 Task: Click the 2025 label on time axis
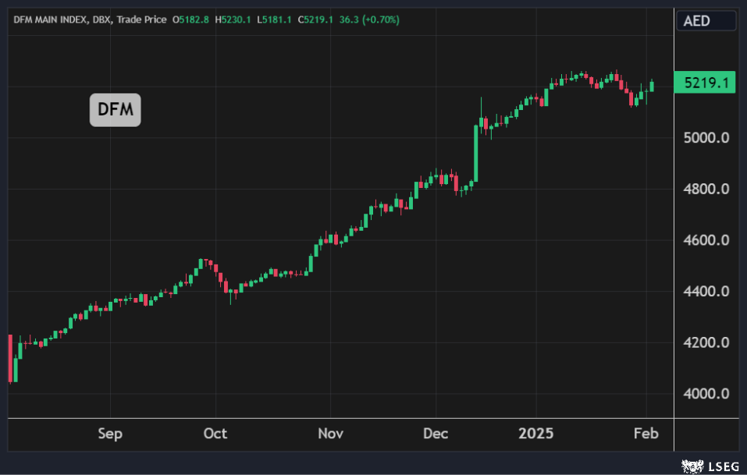pos(536,434)
